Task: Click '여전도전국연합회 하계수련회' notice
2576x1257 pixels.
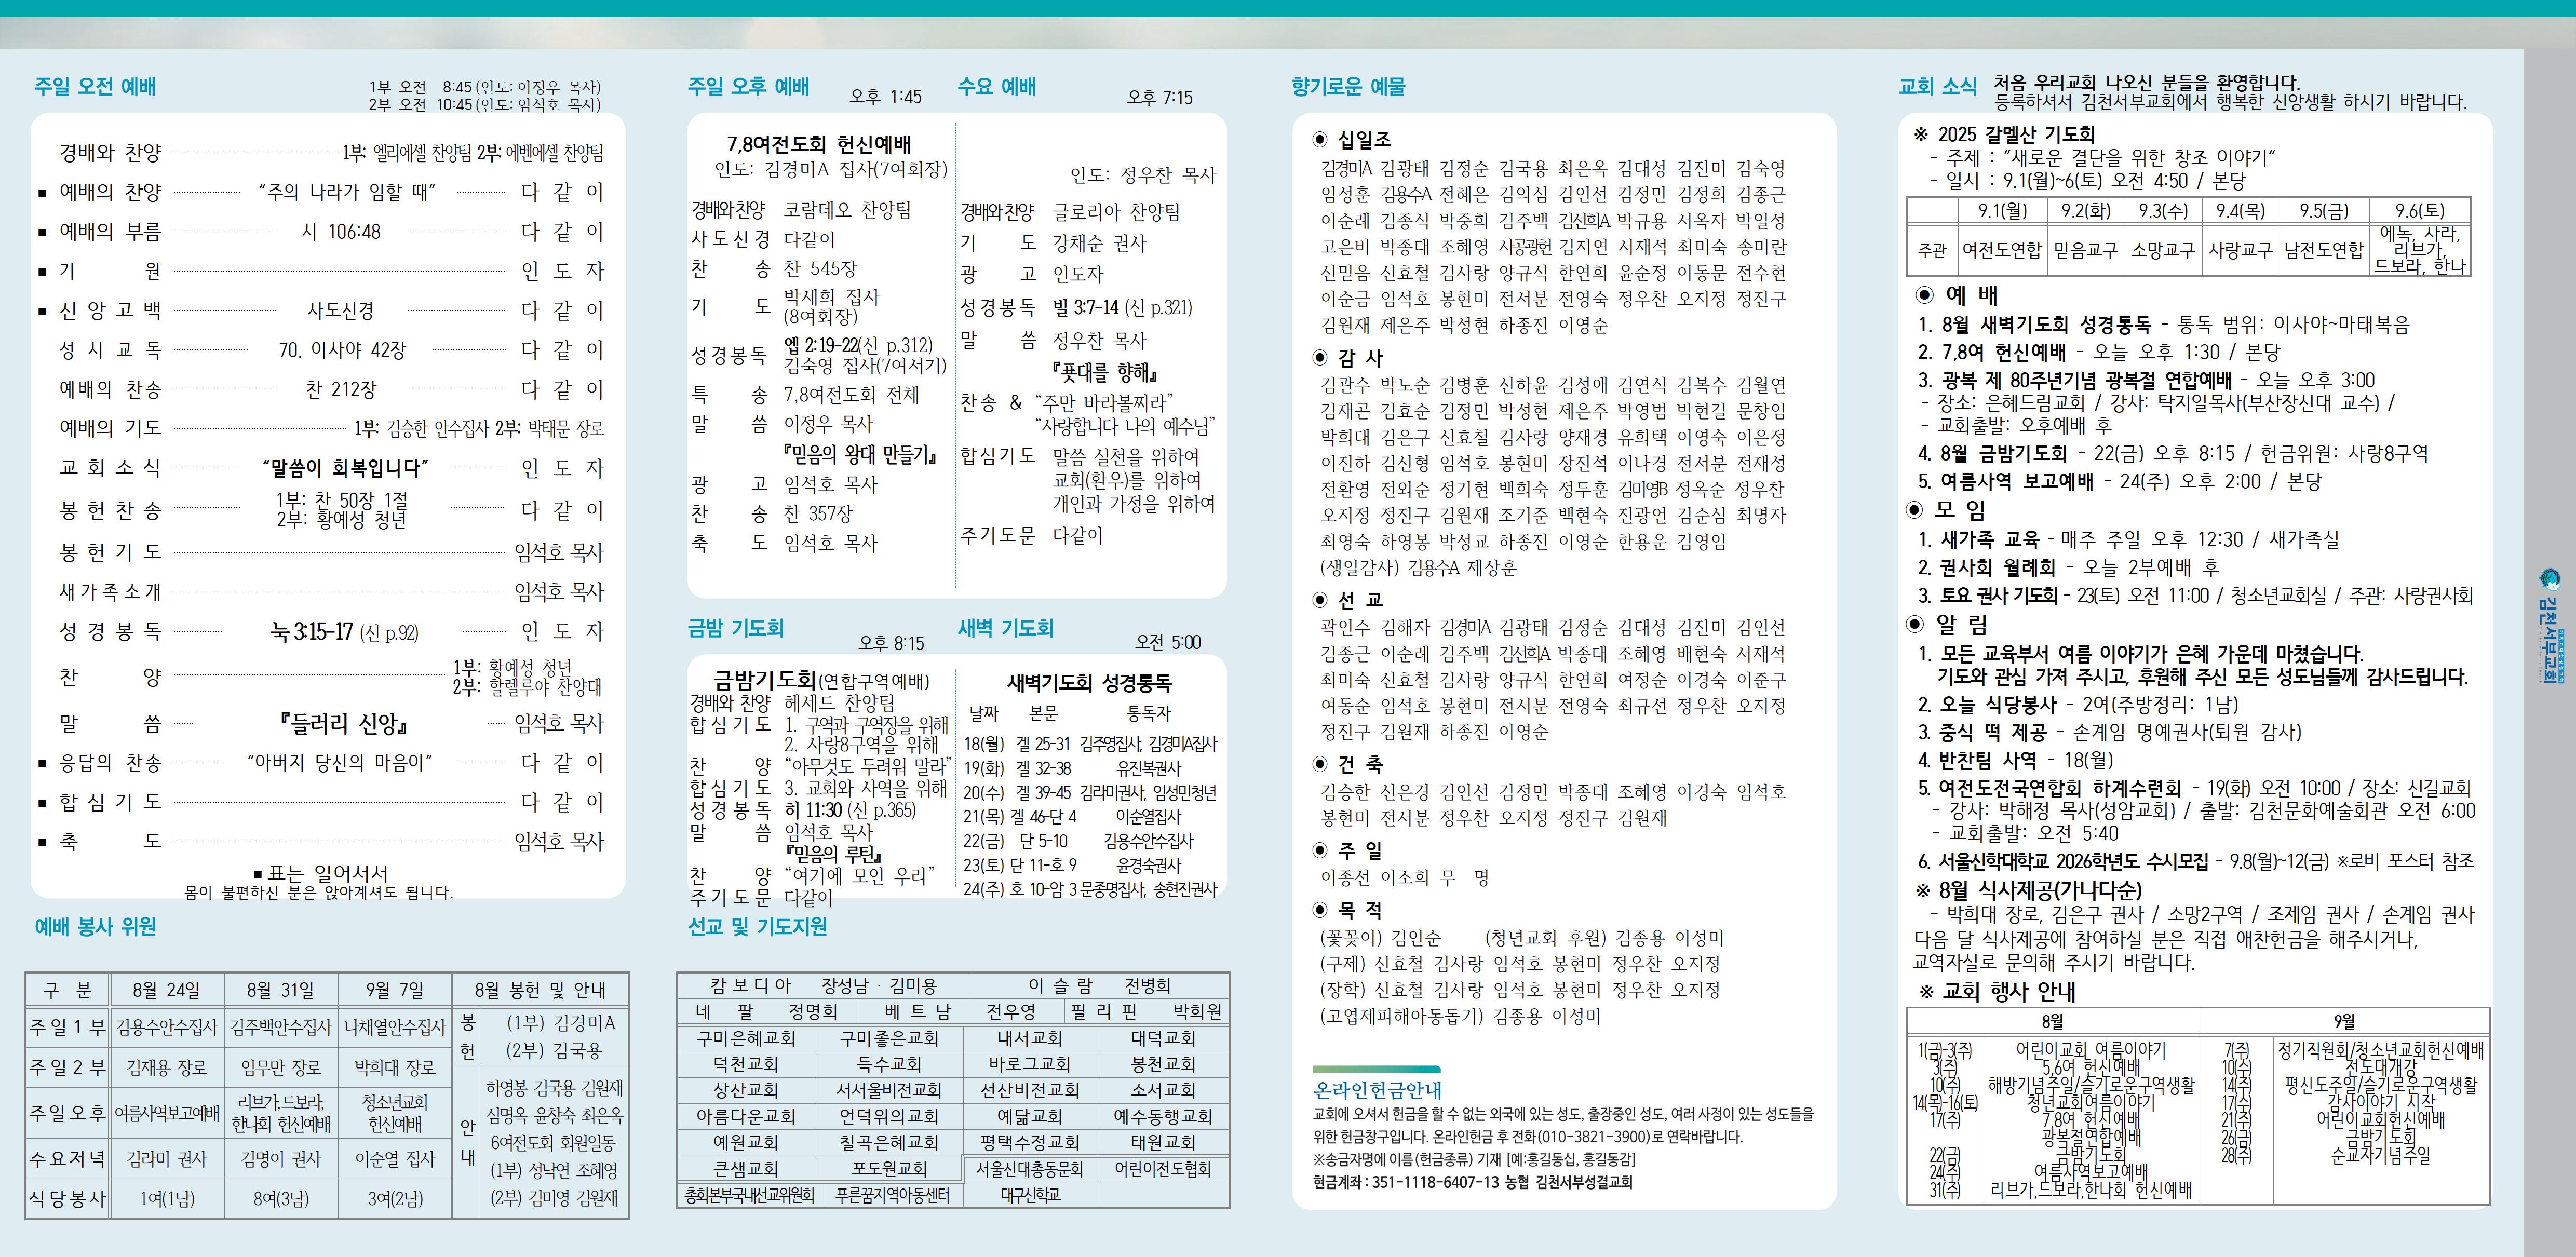Action: pos(2061,787)
